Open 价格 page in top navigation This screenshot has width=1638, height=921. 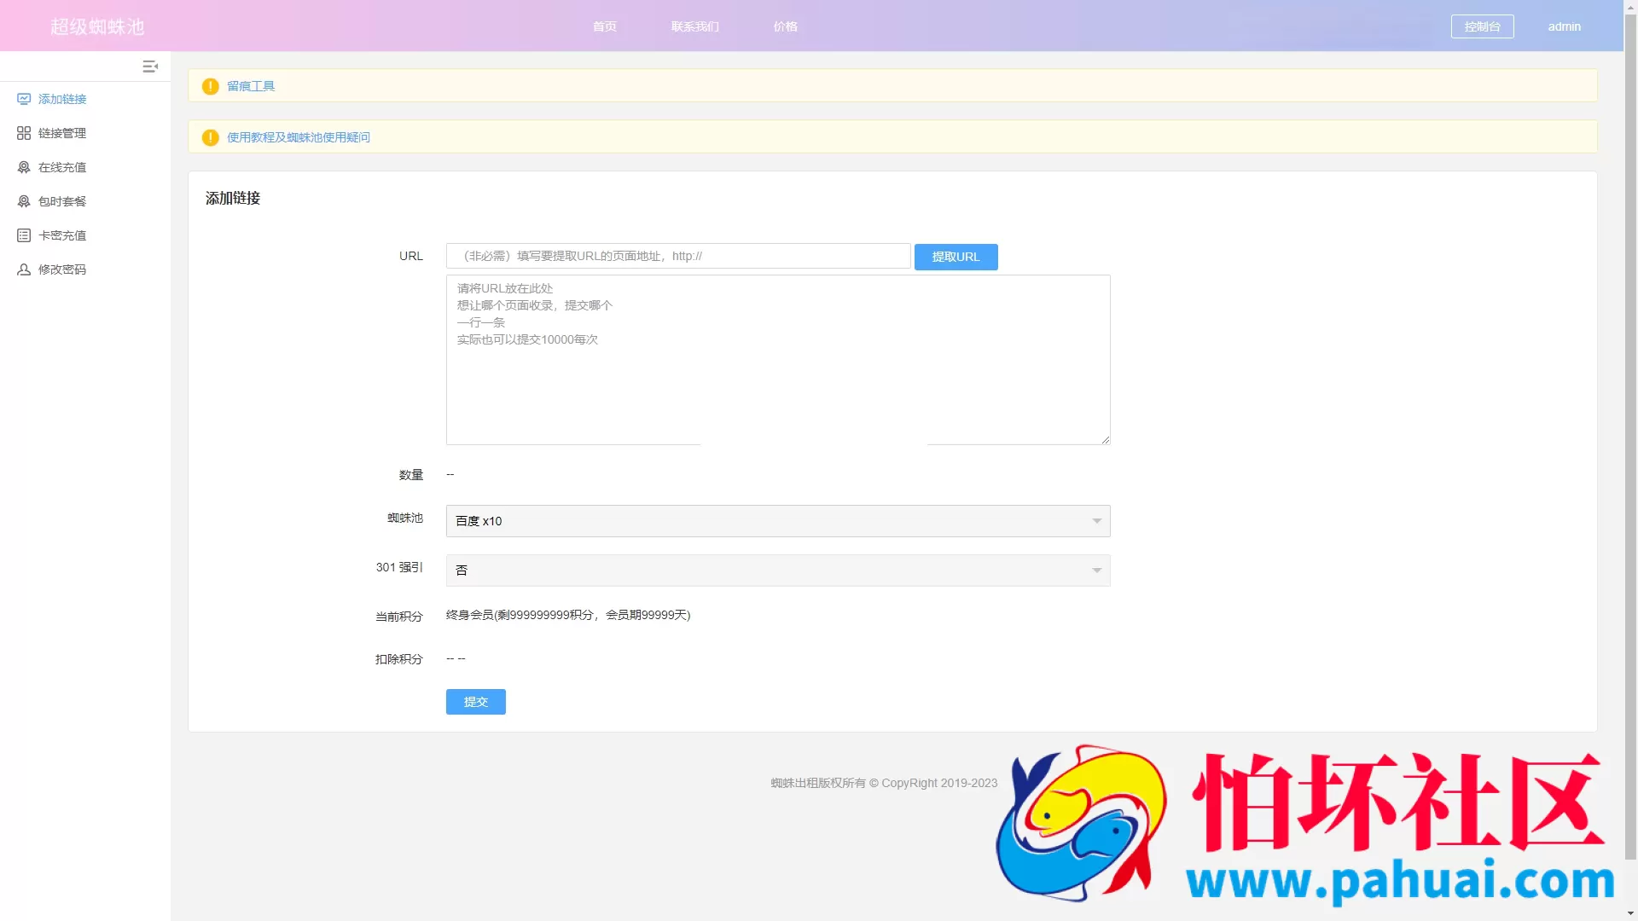click(785, 26)
